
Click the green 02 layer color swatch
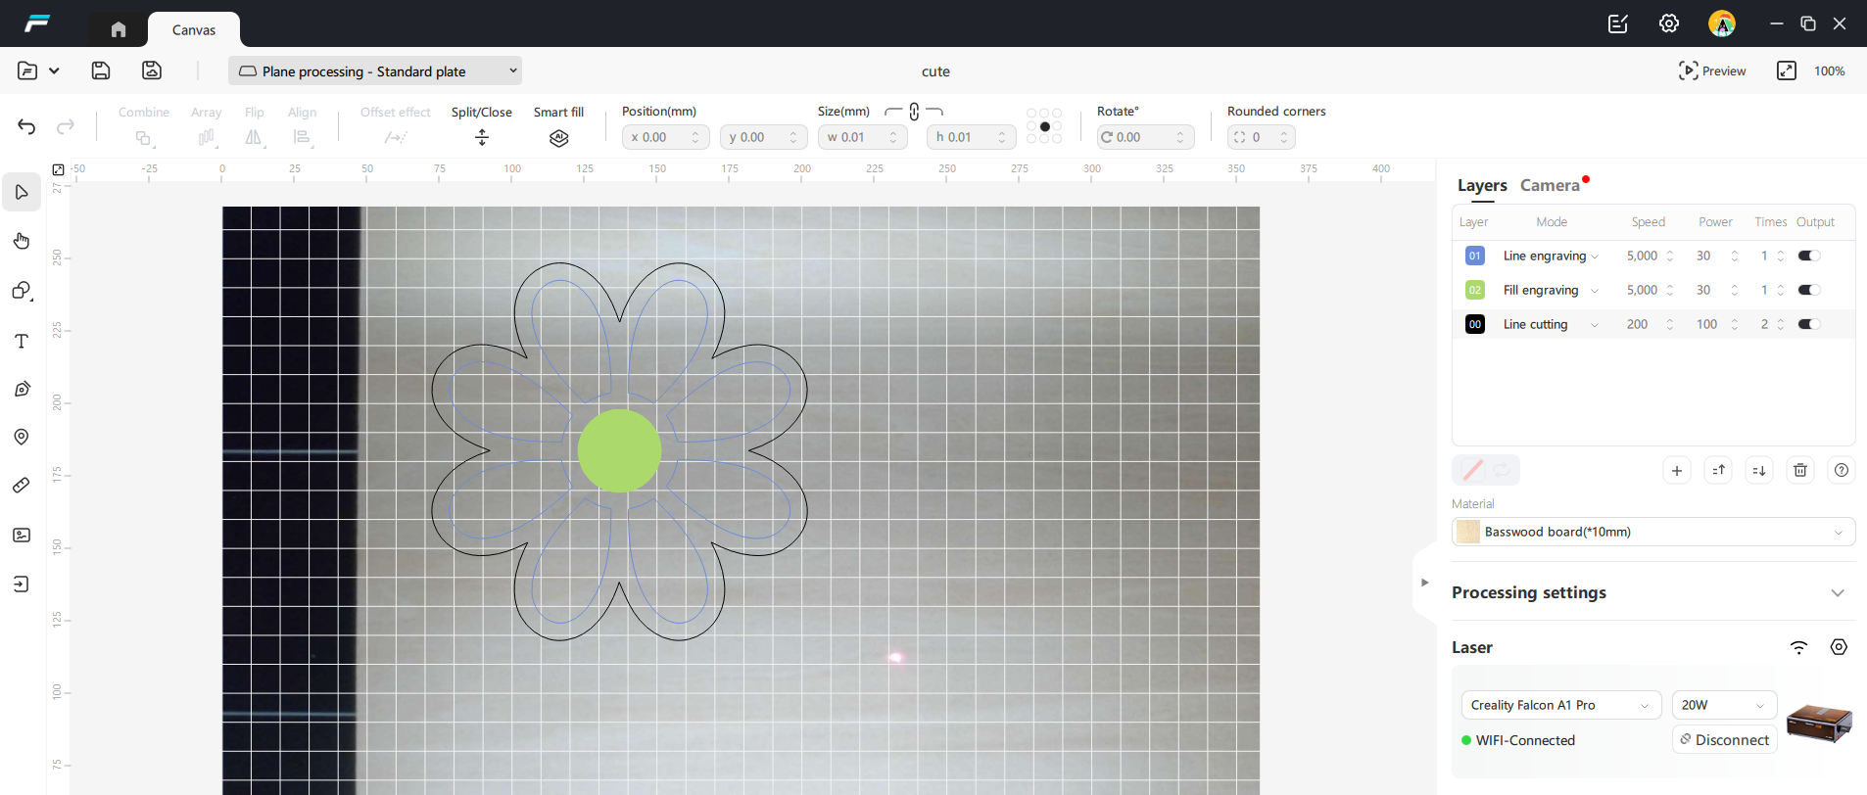1474,290
